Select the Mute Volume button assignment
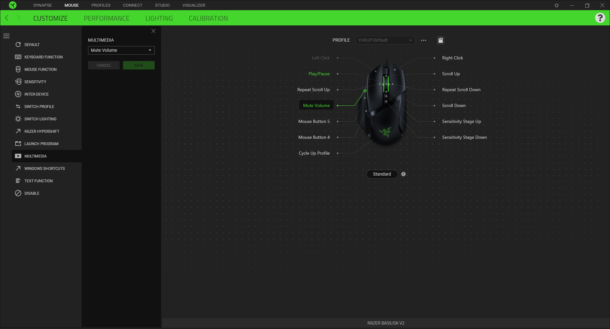The width and height of the screenshot is (610, 329). click(316, 105)
